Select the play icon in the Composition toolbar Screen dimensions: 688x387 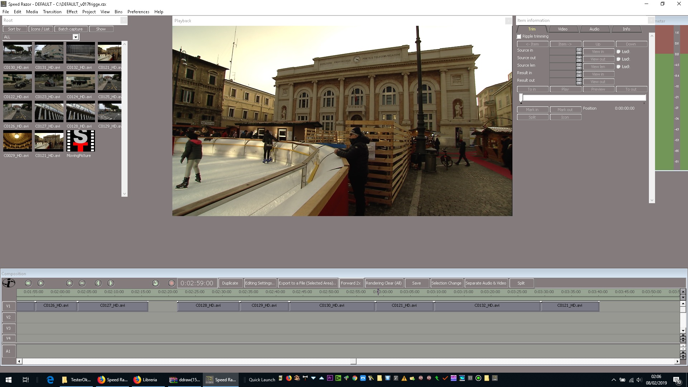tap(41, 283)
